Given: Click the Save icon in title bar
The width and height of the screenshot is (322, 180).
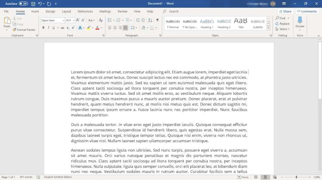Looking at the screenshot, I should (x=33, y=4).
